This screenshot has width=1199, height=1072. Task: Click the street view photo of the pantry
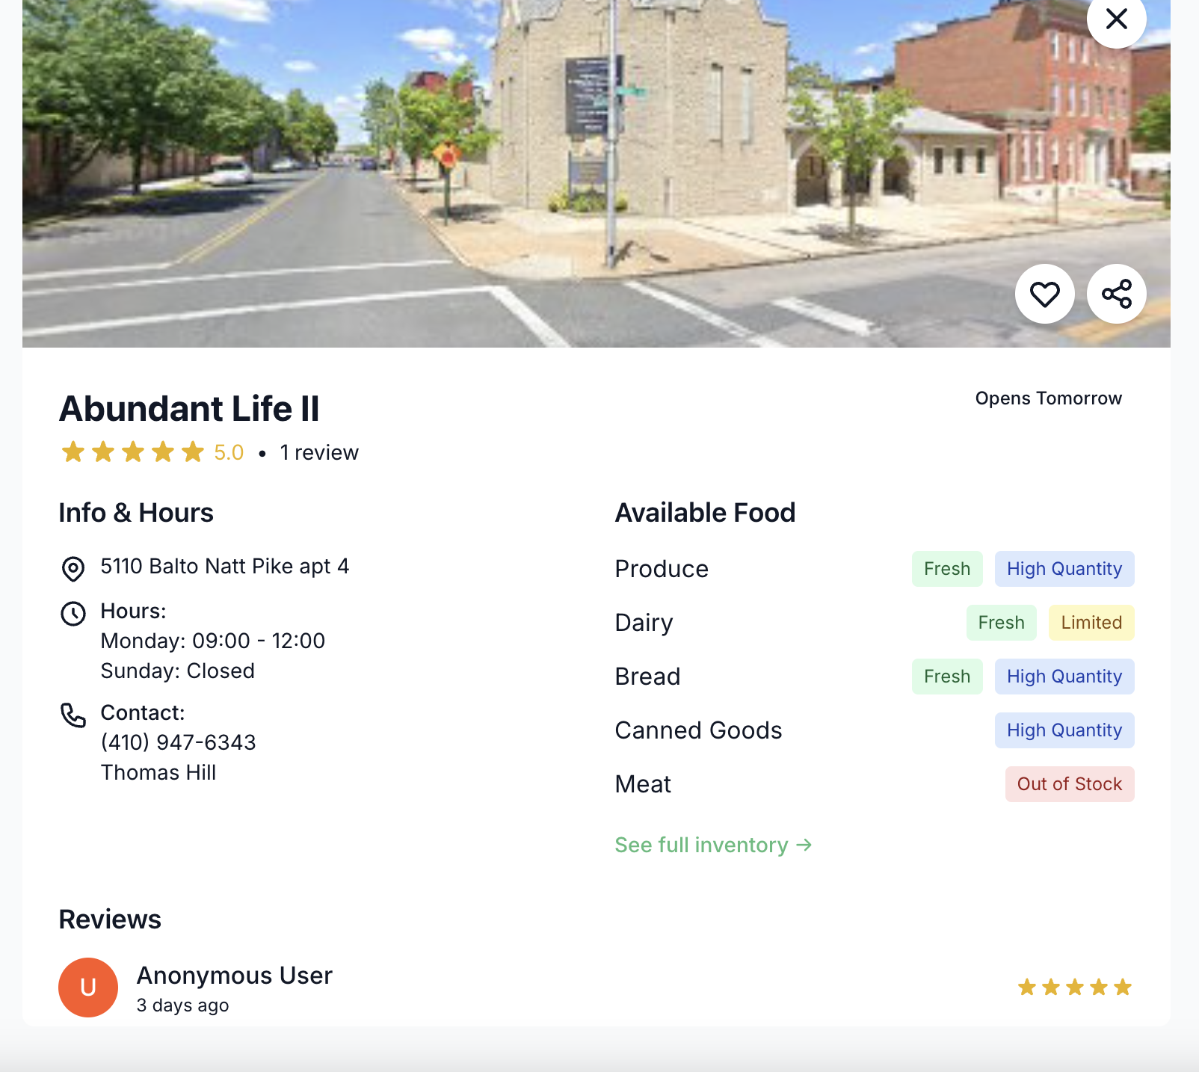[x=523, y=172]
